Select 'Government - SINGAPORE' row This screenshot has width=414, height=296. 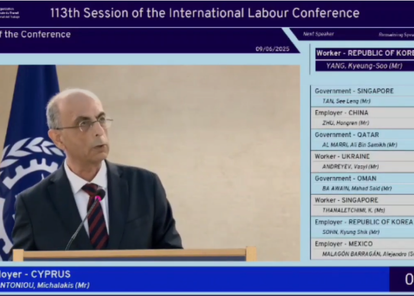tap(363, 91)
